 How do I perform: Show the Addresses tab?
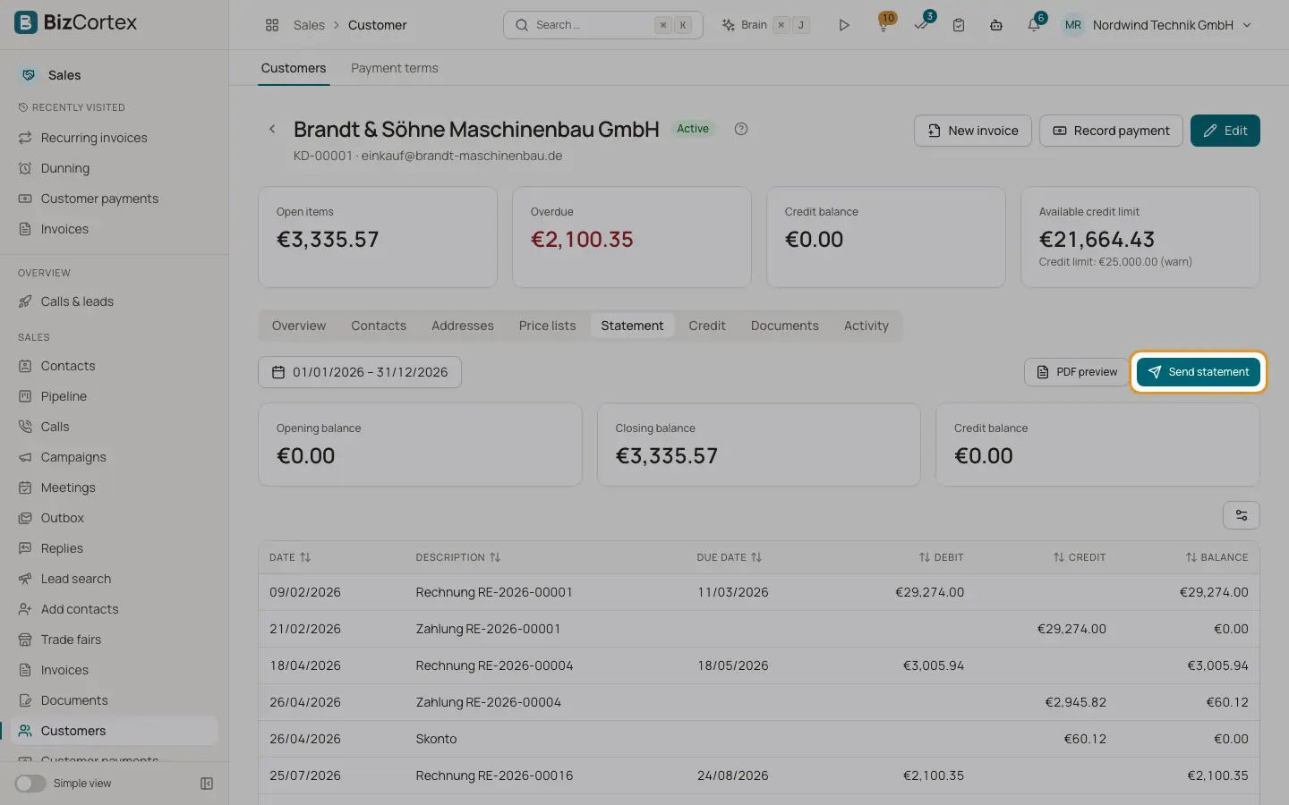(x=463, y=326)
